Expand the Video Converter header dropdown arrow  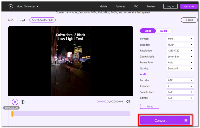coord(37,6)
